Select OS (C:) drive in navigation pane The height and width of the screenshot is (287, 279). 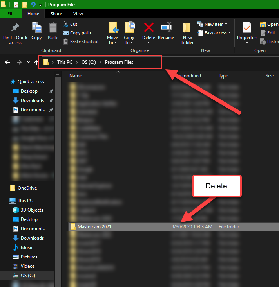(x=27, y=276)
